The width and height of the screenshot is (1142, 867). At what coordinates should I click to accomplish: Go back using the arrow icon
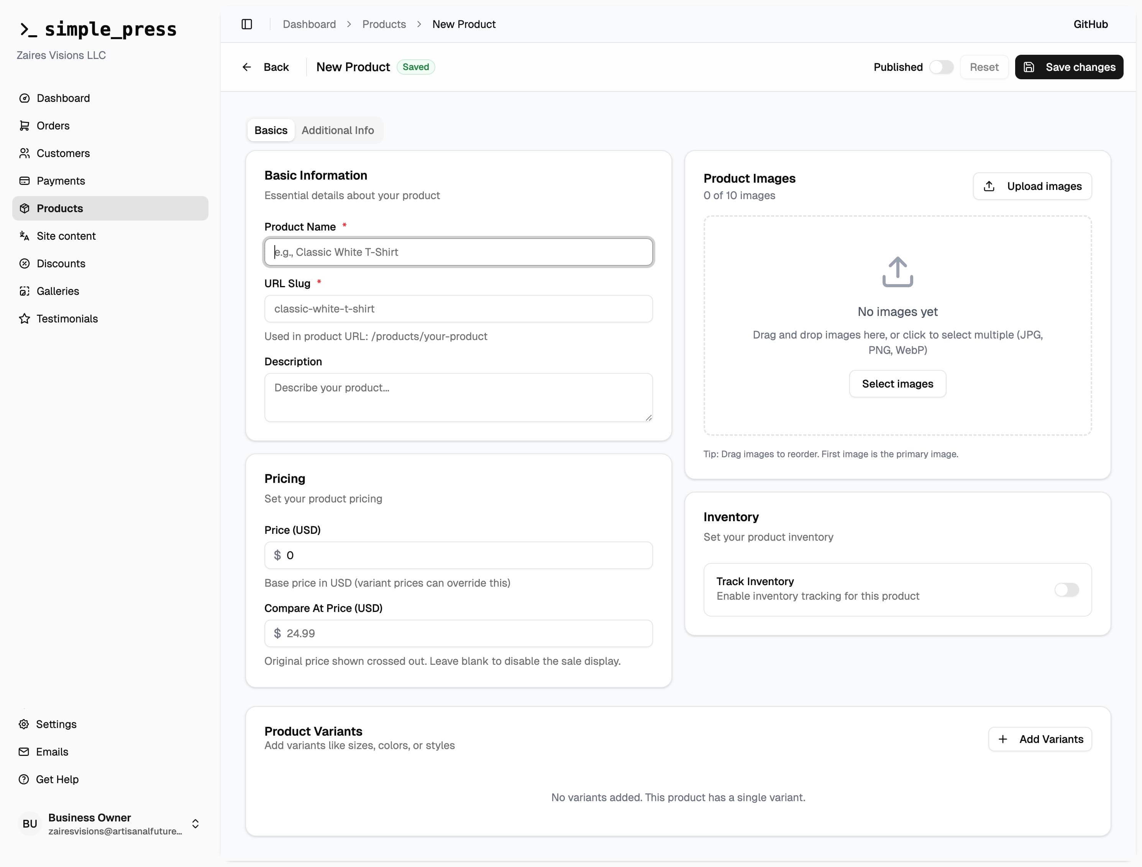[247, 67]
